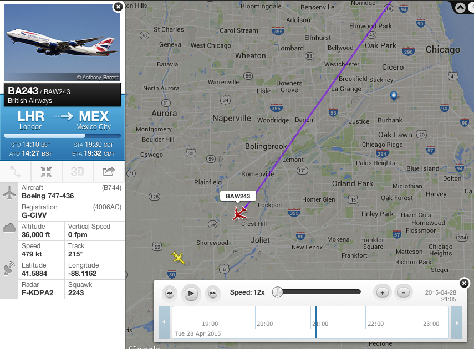Move timeline later with right arrow
Viewport: 474px width, 349px height.
tap(456, 323)
